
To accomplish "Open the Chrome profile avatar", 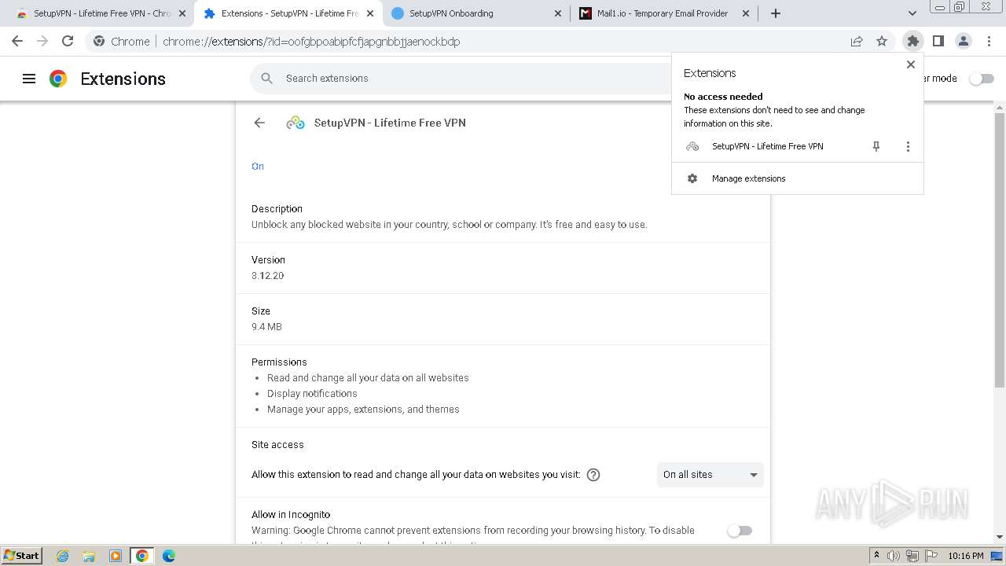I will click(x=964, y=41).
